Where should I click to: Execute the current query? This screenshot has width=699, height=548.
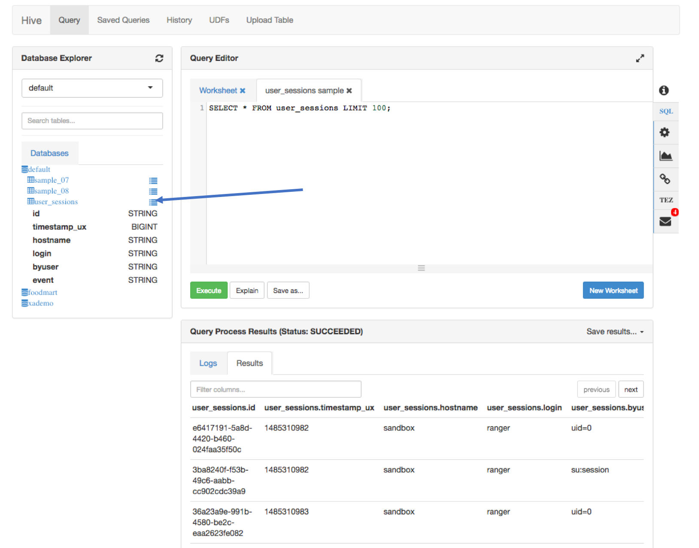(209, 290)
